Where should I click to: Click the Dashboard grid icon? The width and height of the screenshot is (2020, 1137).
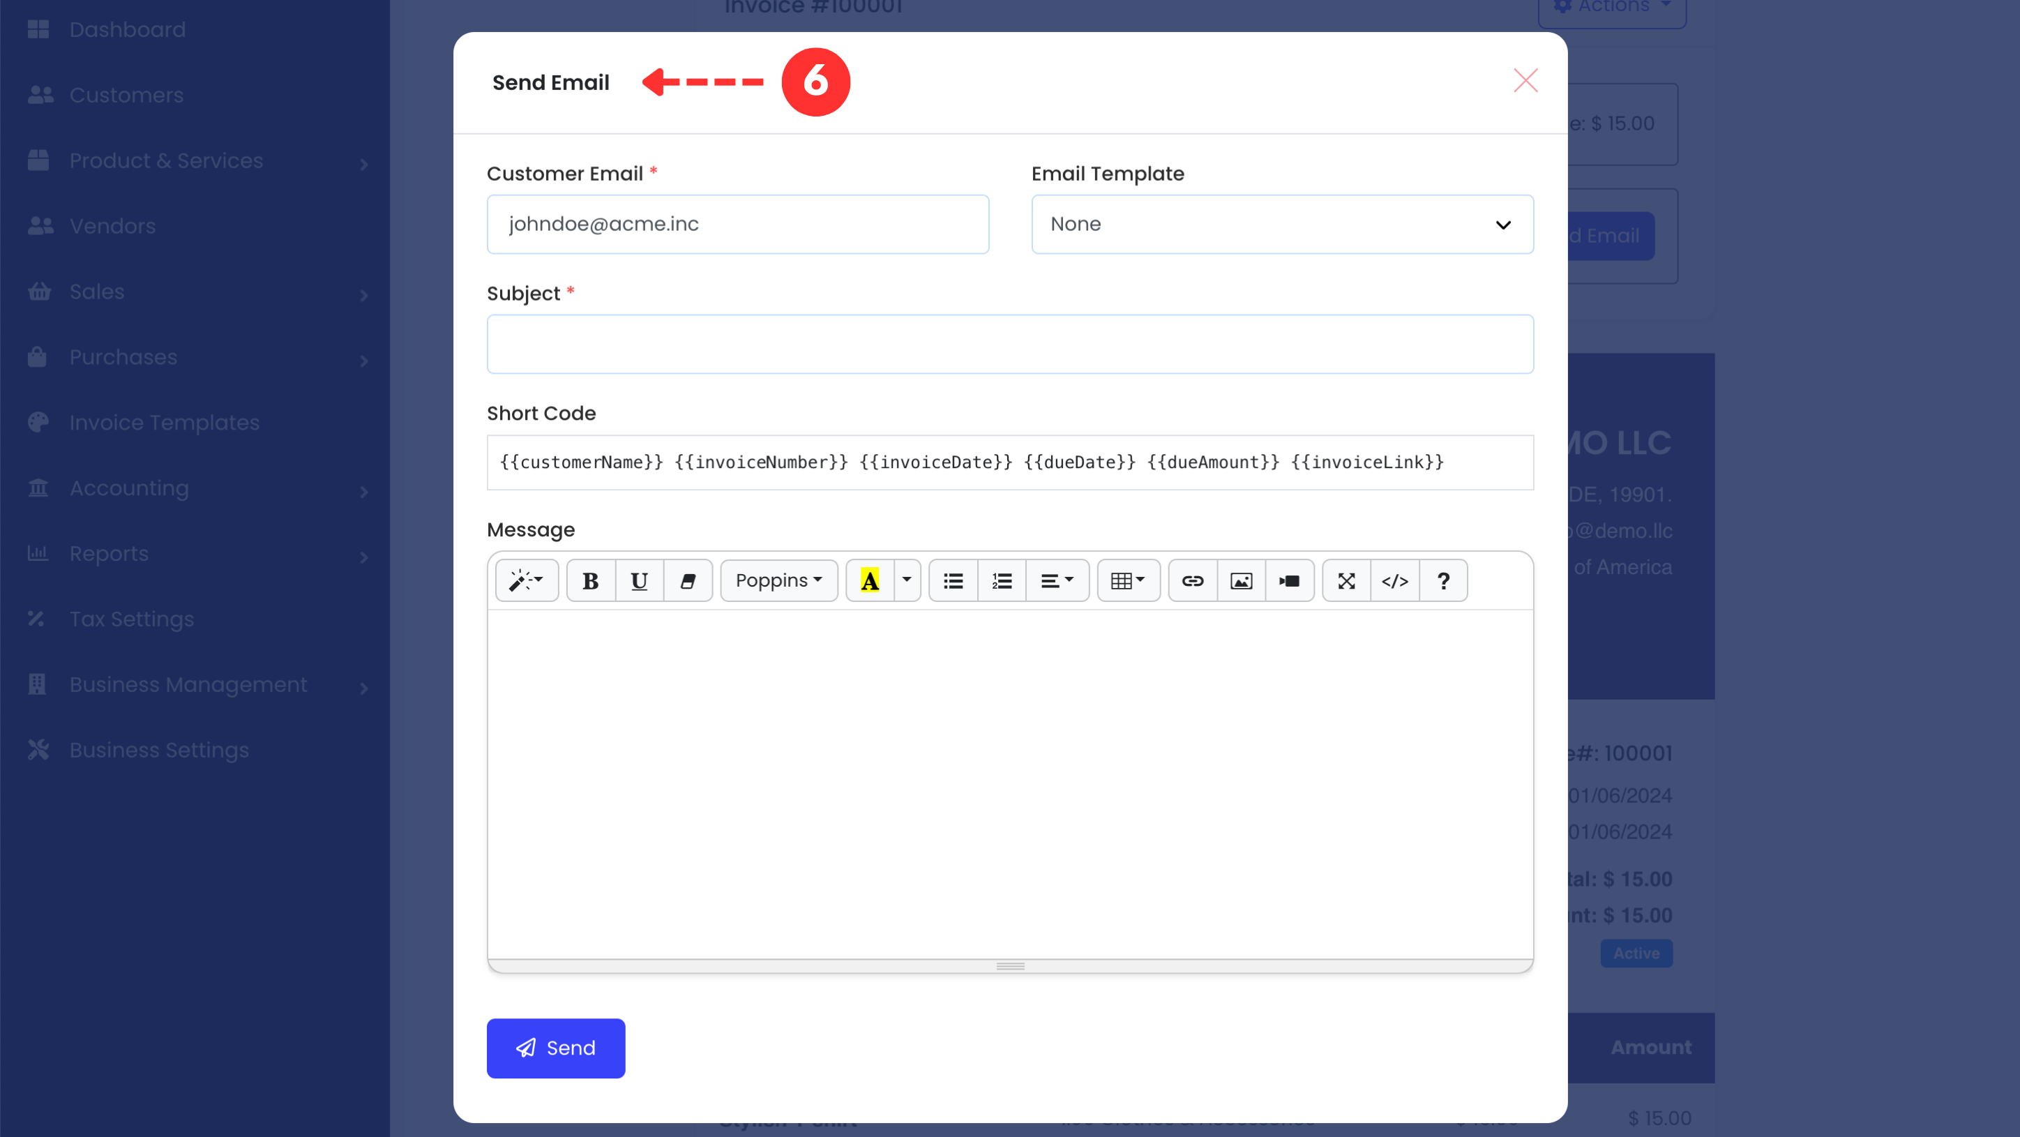point(38,29)
